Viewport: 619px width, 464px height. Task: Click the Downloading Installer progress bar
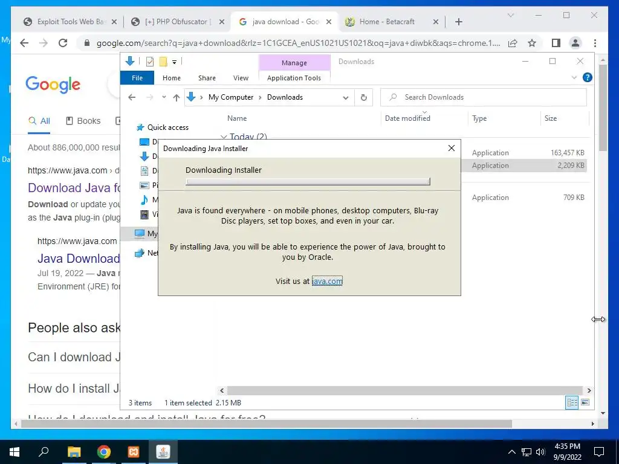[x=308, y=181]
